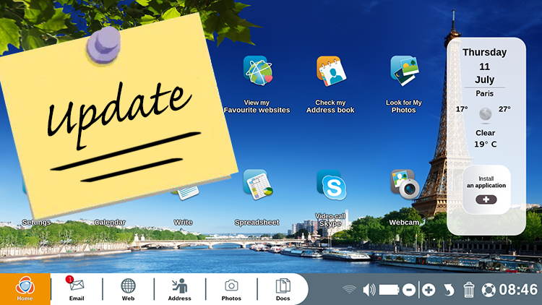Screen dimensions: 542x305
Task: Open Photos from the bottom bar
Action: [231, 289]
